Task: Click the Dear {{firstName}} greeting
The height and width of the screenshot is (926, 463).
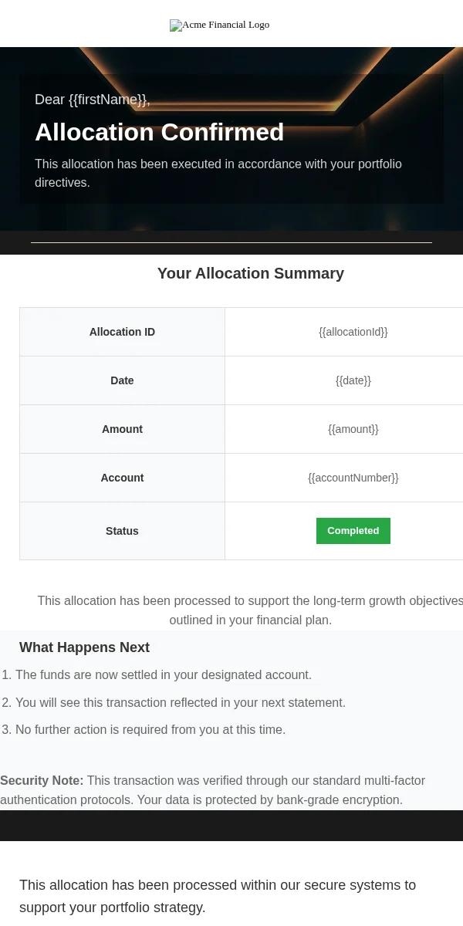Action: [93, 100]
